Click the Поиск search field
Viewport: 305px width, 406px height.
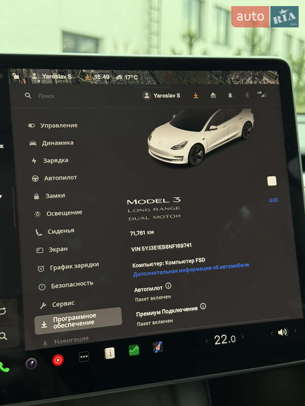point(46,96)
